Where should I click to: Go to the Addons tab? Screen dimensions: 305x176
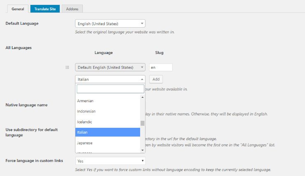(x=72, y=8)
